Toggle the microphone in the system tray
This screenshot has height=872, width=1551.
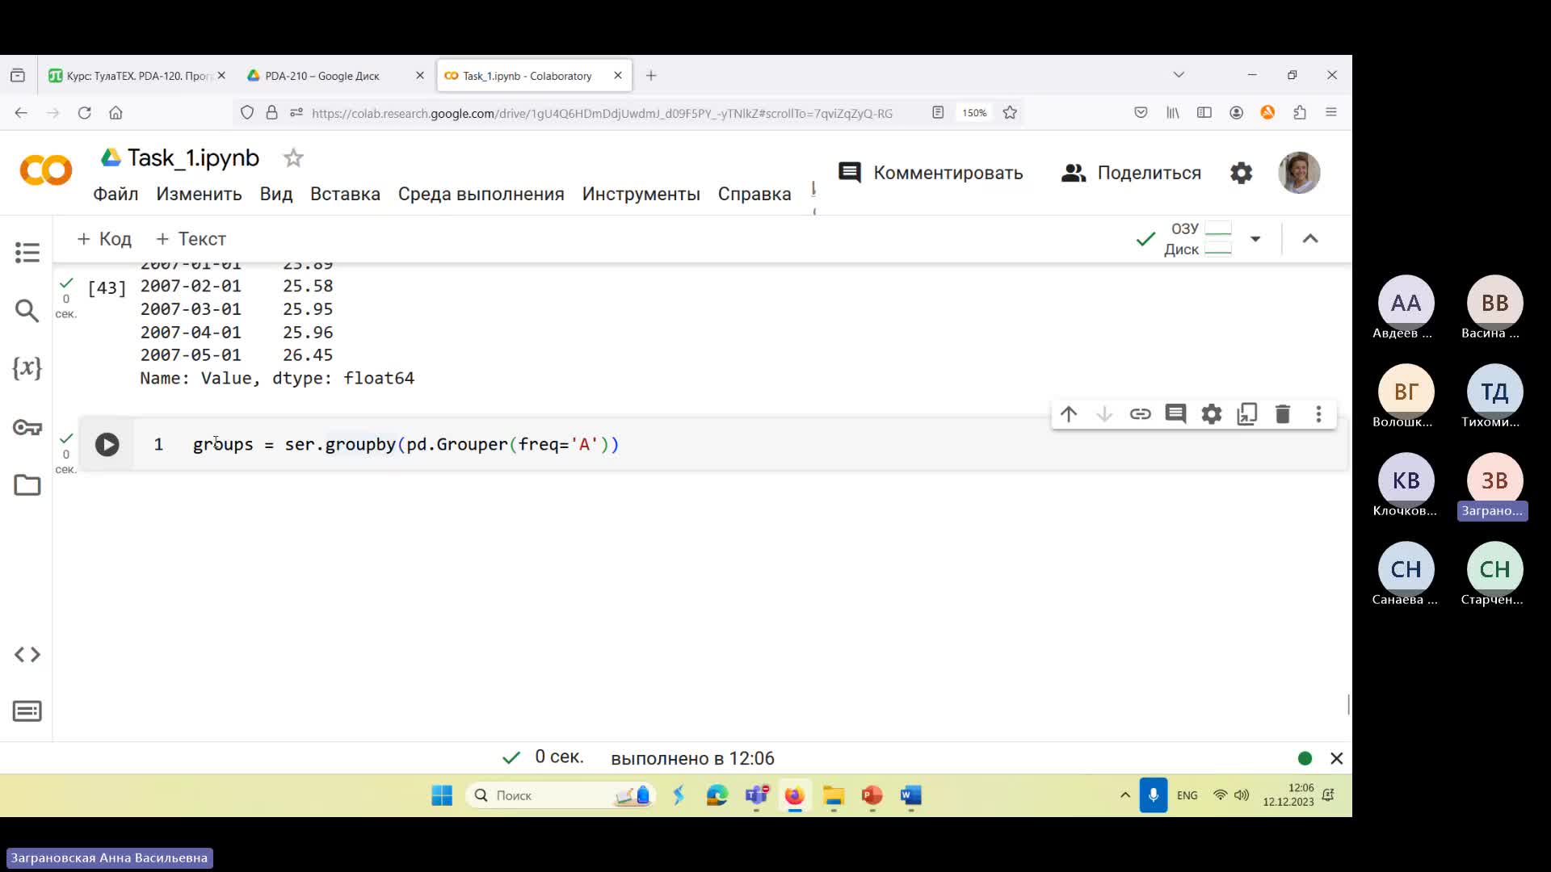1154,795
